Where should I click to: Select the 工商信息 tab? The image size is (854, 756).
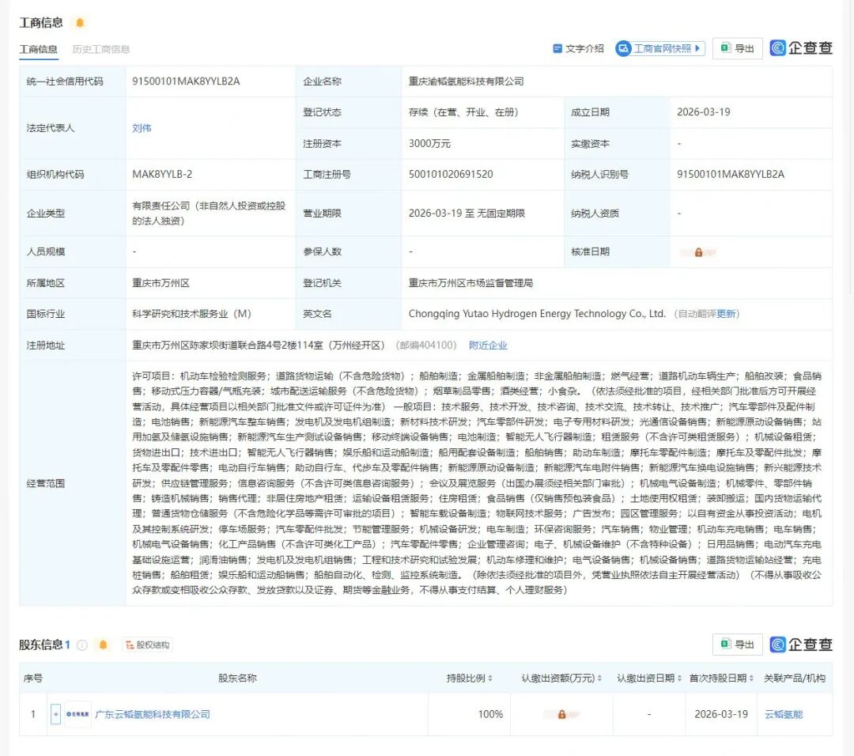(x=38, y=49)
